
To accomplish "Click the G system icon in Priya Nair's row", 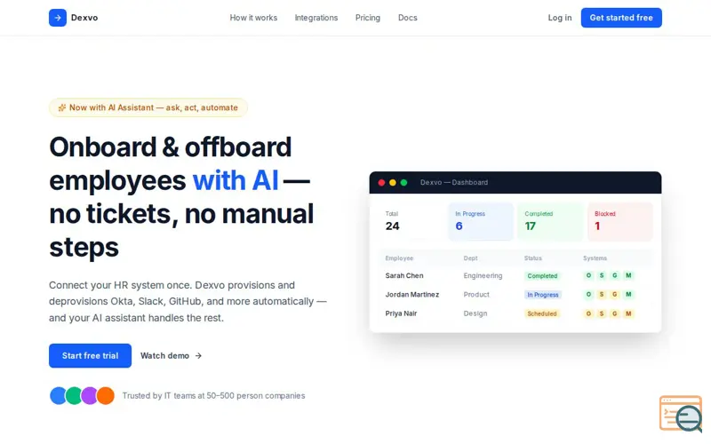I will 615,313.
